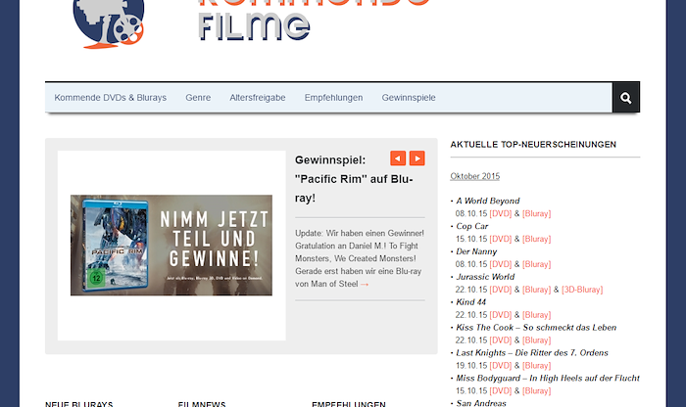
Task: Open the Genre menu item
Action: pos(198,98)
